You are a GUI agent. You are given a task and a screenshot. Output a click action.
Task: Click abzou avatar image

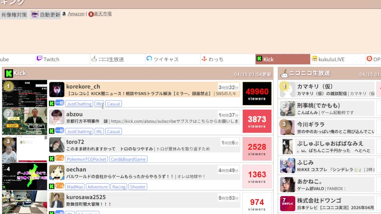pyautogui.click(x=57, y=117)
